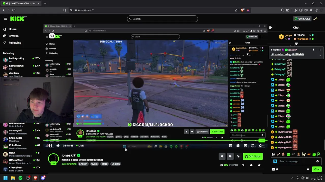The height and width of the screenshot is (182, 325).
Task: Bookmark this page in browser
Action: (x=64, y=10)
